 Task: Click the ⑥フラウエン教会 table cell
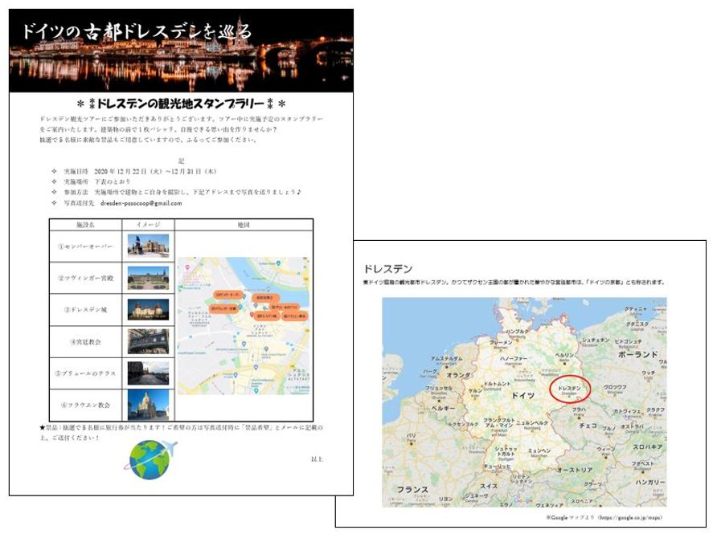pos(85,405)
